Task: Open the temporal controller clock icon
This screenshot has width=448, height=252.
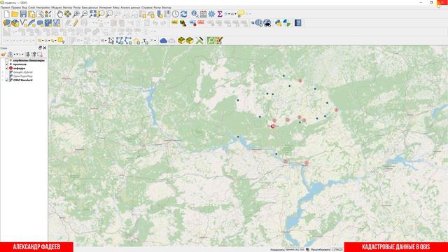Action: click(175, 14)
